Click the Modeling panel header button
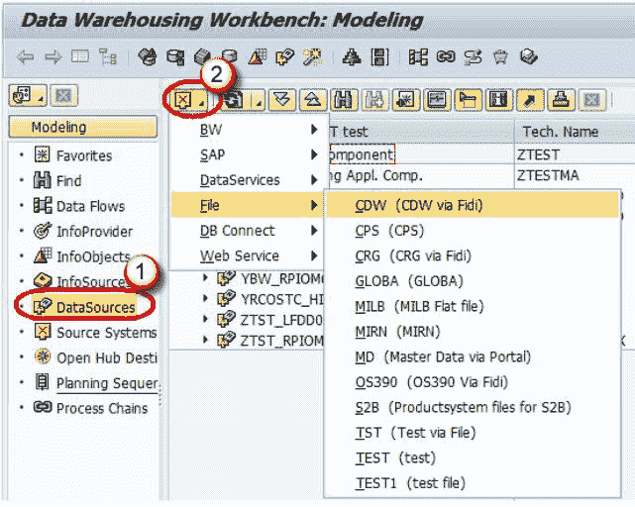635x507 pixels. [82, 127]
